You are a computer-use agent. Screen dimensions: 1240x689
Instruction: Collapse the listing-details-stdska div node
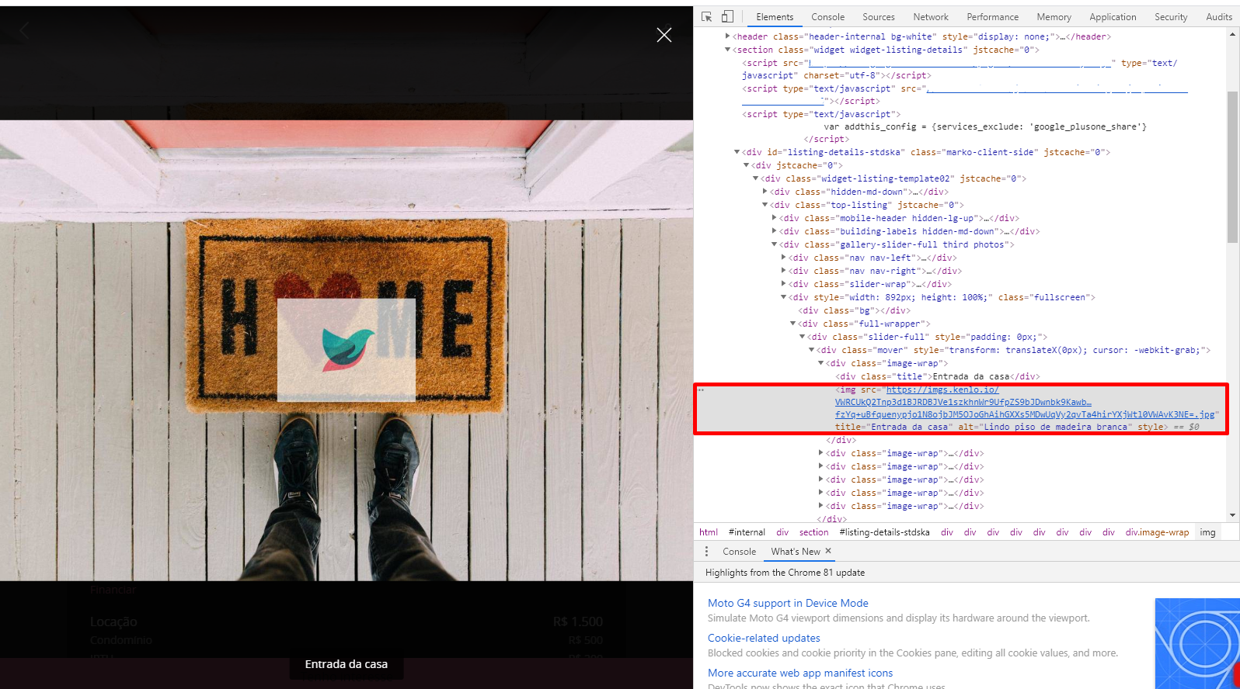tap(737, 152)
